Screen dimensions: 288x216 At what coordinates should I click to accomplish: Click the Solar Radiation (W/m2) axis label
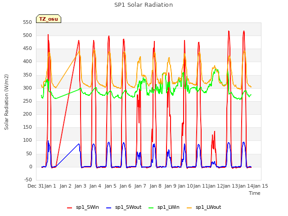[x=6, y=102]
